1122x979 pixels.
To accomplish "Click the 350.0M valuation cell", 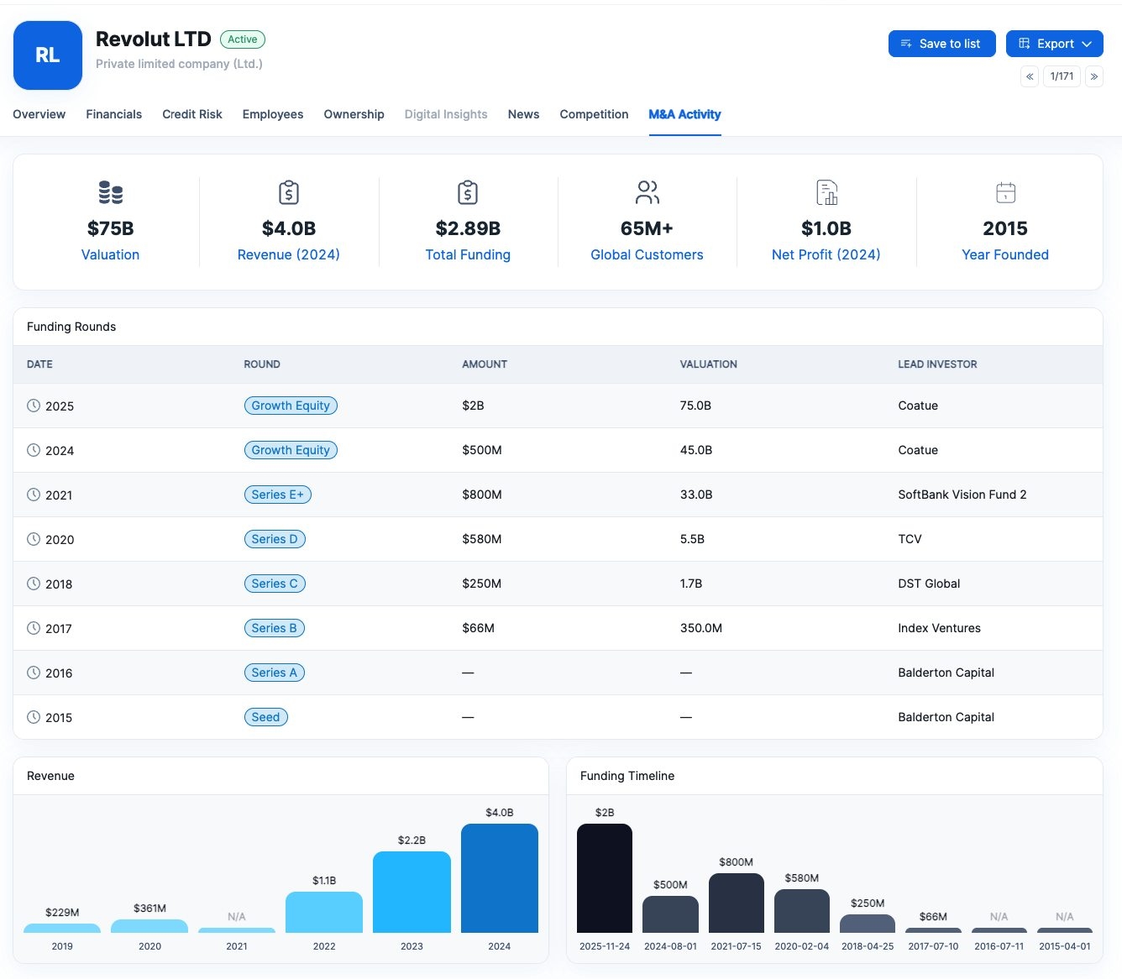I will pyautogui.click(x=701, y=628).
